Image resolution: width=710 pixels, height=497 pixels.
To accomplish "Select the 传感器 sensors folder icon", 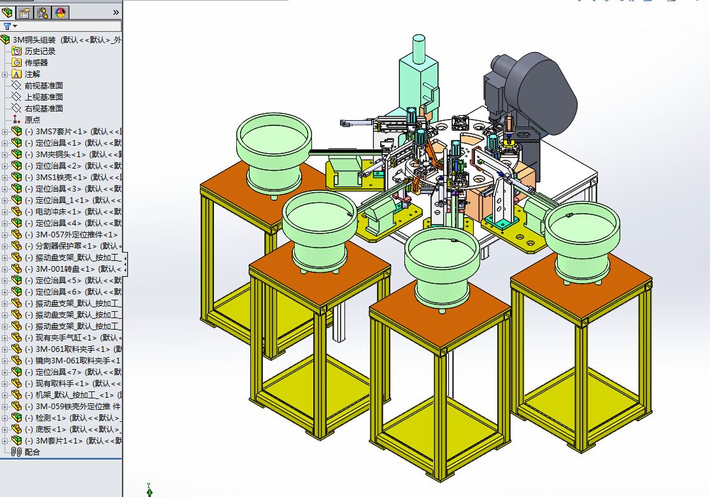I will pyautogui.click(x=17, y=62).
